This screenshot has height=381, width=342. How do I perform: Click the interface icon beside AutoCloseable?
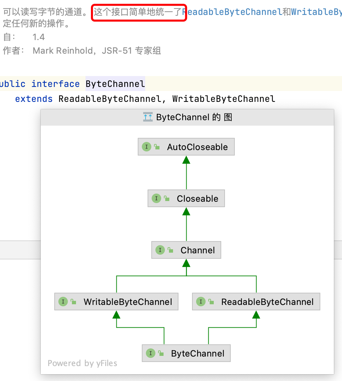pos(146,147)
